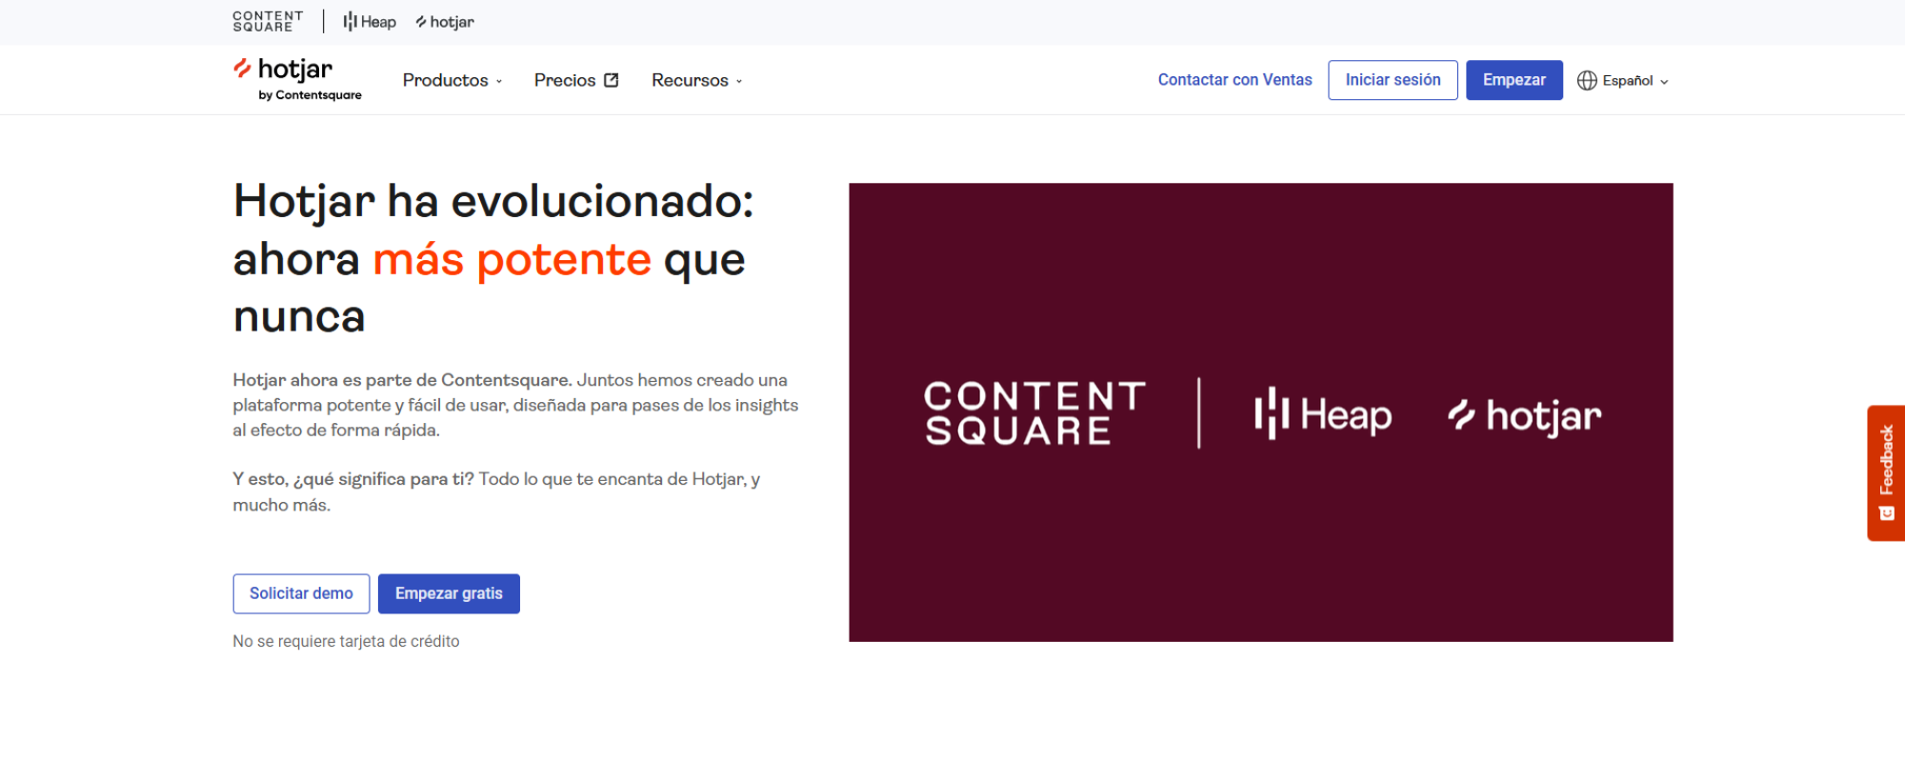1905x762 pixels.
Task: Click the 'No se requiere tarjeta de crédito' text
Action: (x=346, y=641)
